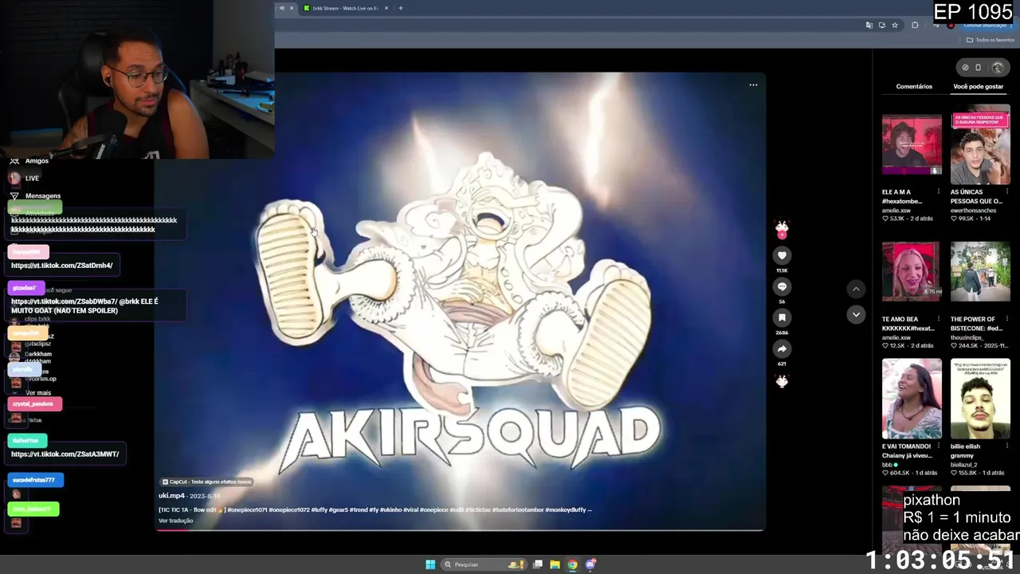Open the vt.tiktok.com/ZSatDrnh4/ chat link
The image size is (1020, 574).
click(62, 265)
